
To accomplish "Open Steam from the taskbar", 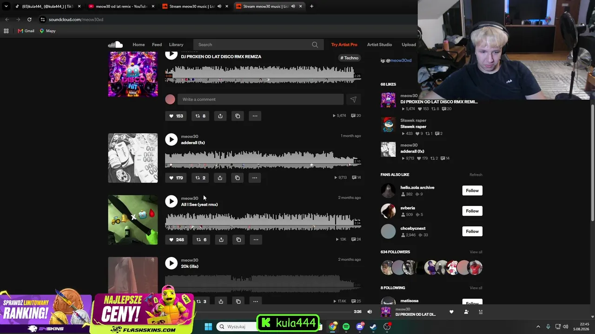I will (373, 327).
